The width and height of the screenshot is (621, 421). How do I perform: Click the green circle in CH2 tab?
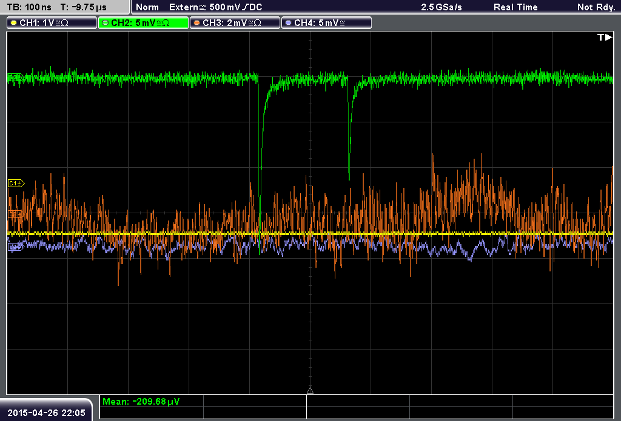tap(106, 23)
